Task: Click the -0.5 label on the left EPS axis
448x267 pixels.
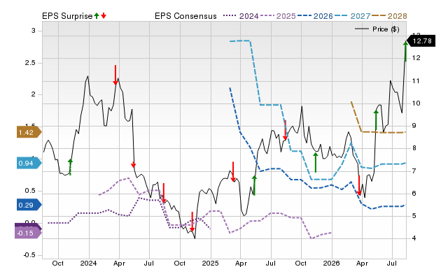Action: click(x=29, y=254)
